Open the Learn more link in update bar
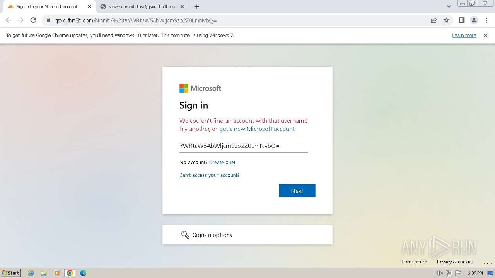 pos(464,35)
